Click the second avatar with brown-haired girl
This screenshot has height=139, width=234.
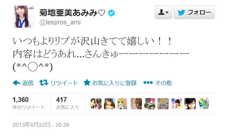pos(110,104)
